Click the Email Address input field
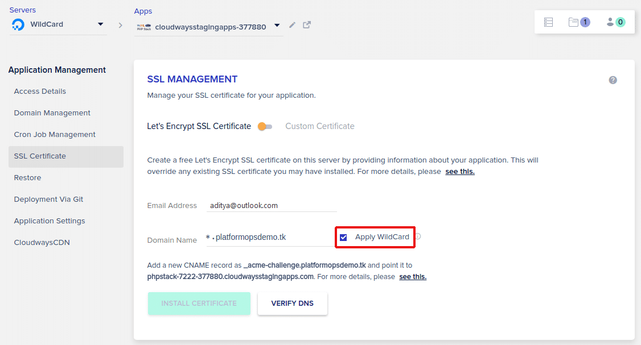Image resolution: width=641 pixels, height=345 pixels. click(272, 206)
